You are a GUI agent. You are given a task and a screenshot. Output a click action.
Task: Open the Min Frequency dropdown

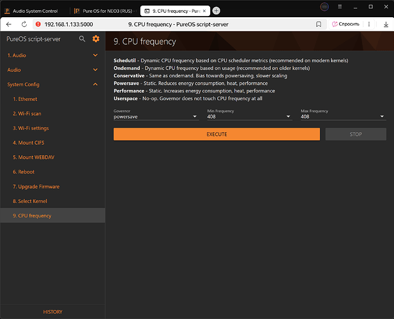click(249, 117)
